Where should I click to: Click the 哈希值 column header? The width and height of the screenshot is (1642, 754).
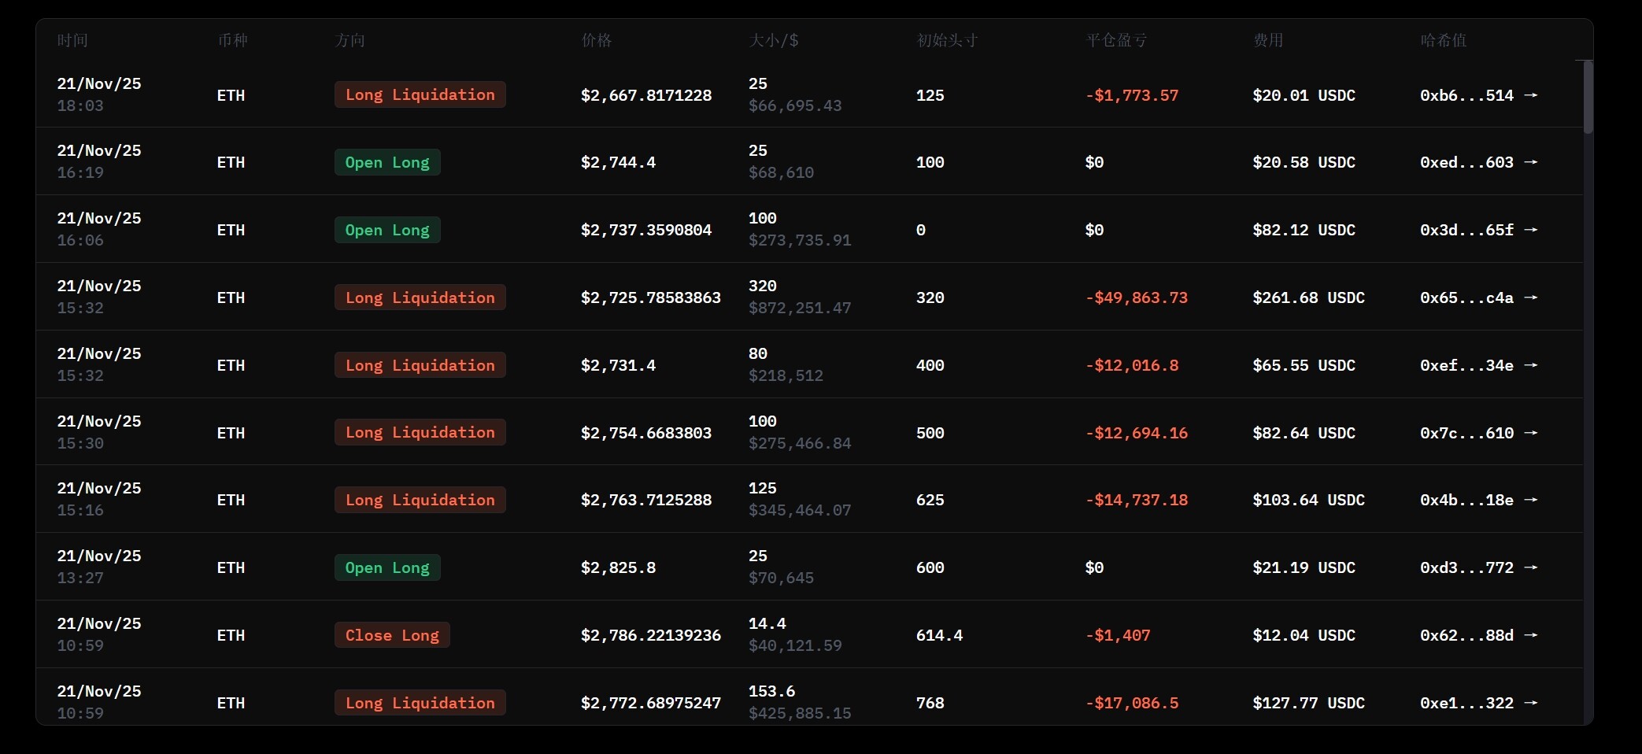pyautogui.click(x=1443, y=40)
